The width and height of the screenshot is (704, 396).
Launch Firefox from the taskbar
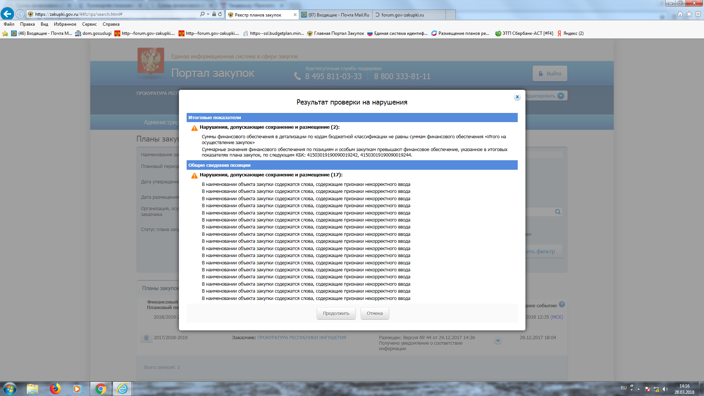tap(55, 389)
